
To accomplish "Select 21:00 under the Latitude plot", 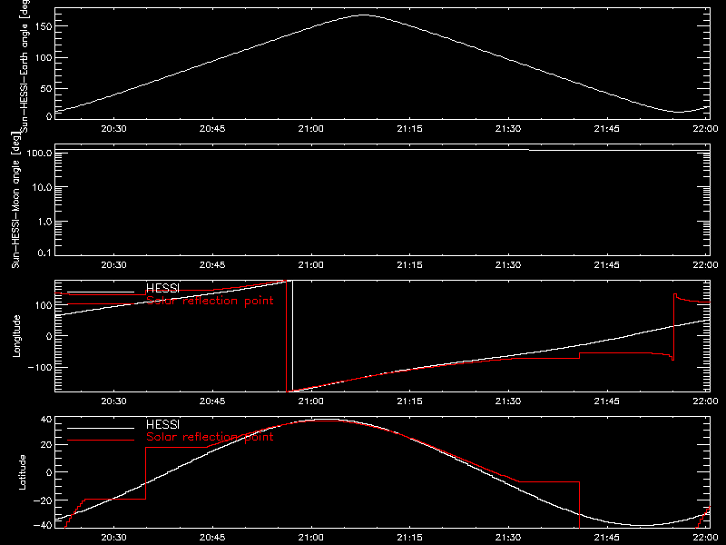I will pyautogui.click(x=311, y=537).
